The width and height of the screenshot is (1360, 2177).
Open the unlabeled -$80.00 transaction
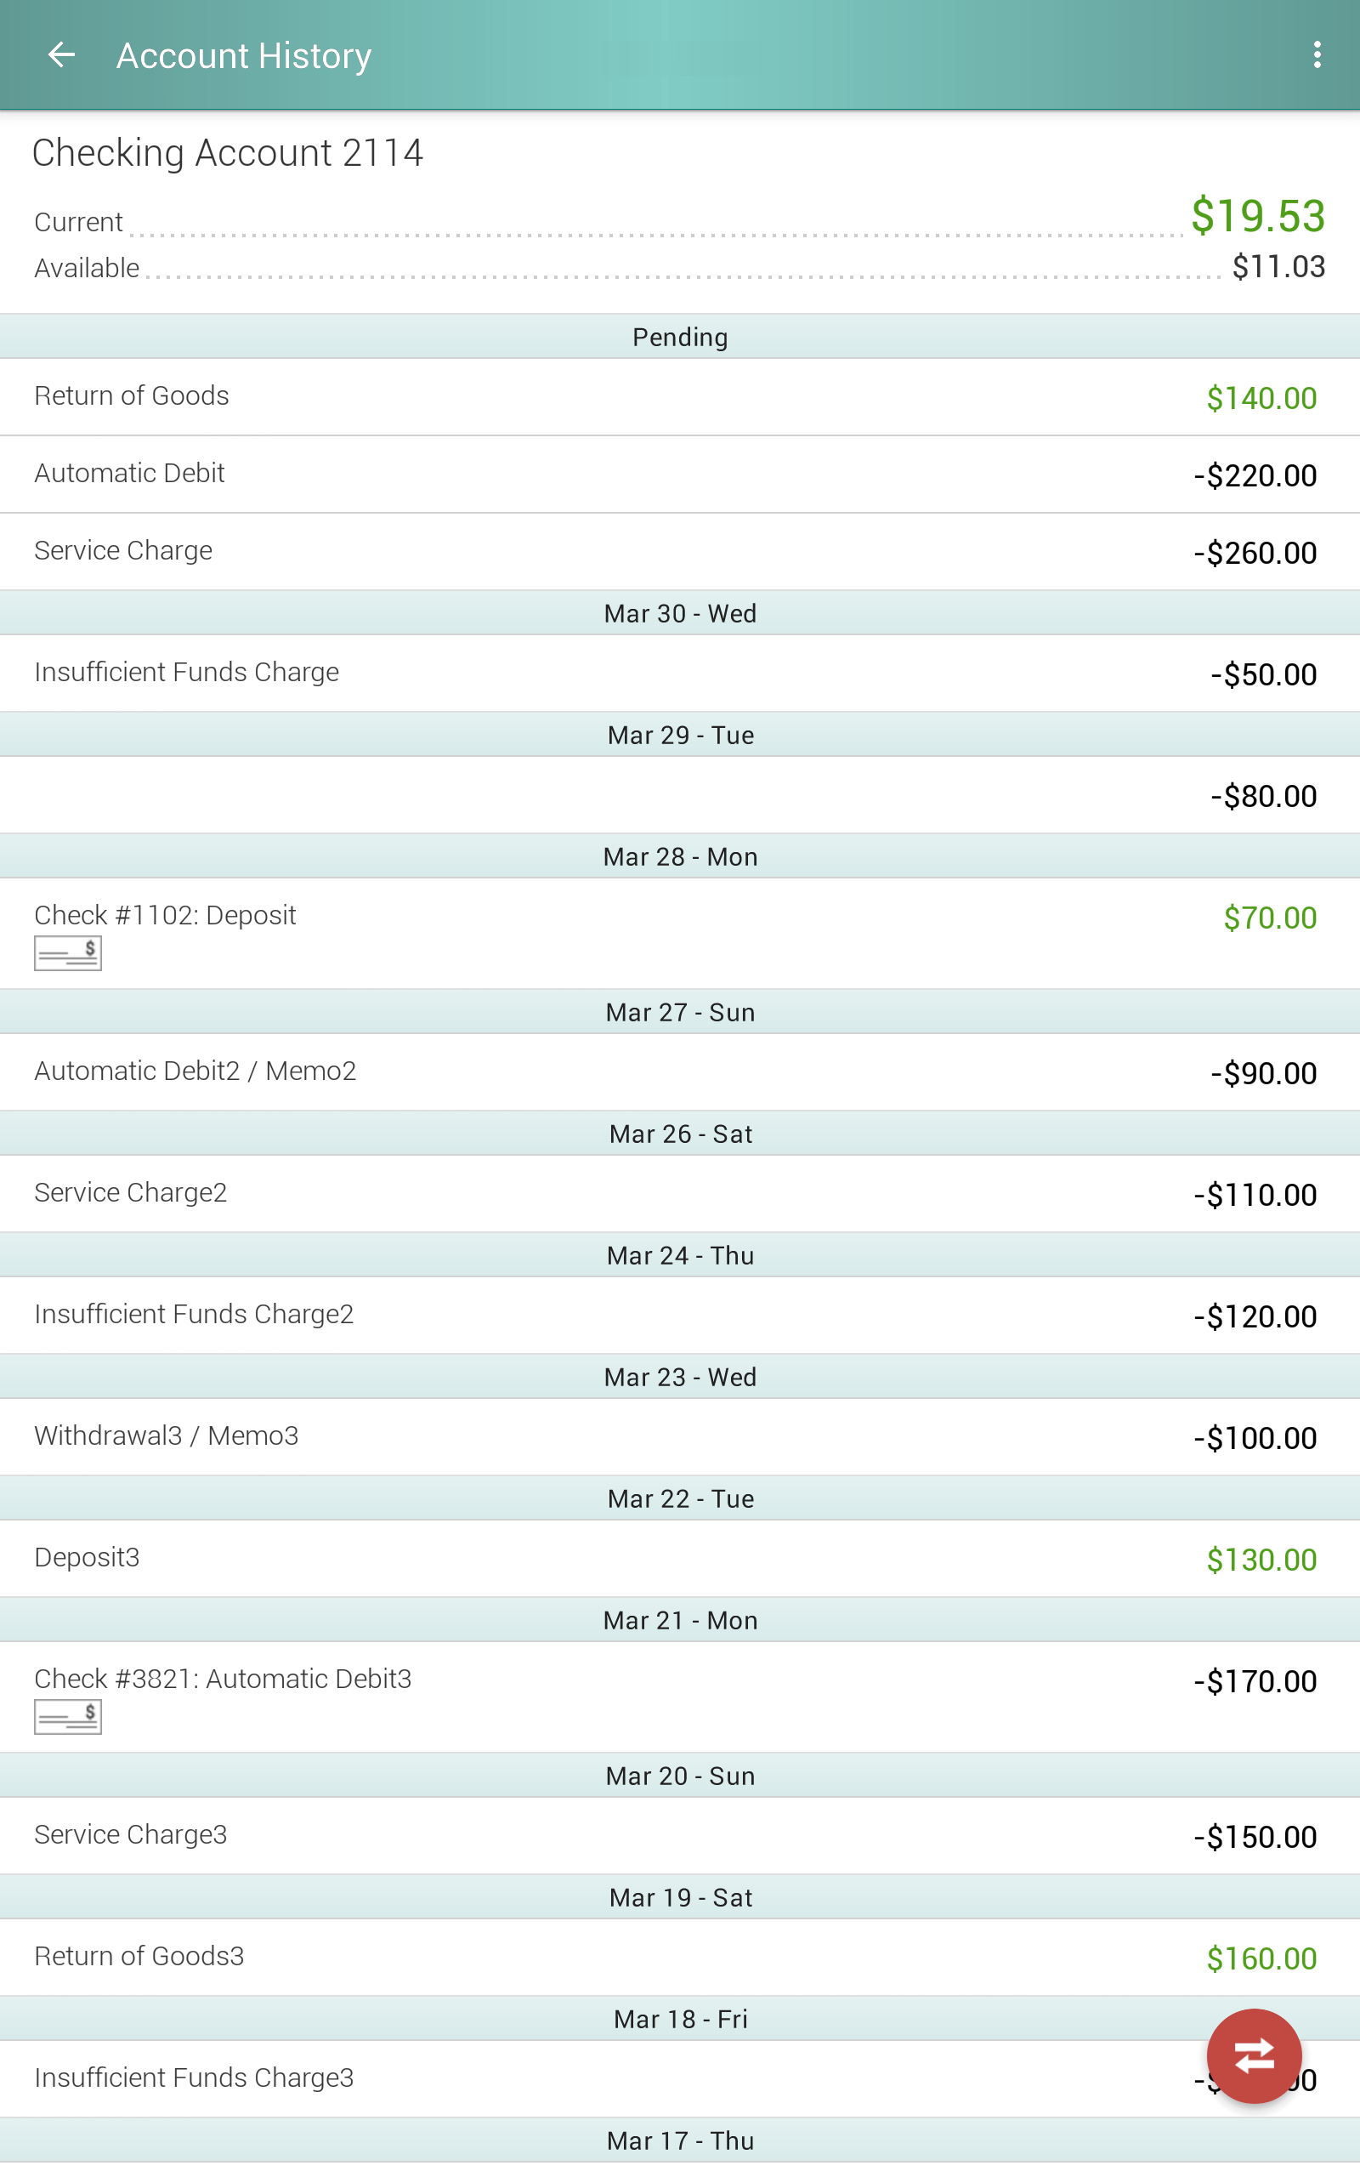(x=680, y=794)
